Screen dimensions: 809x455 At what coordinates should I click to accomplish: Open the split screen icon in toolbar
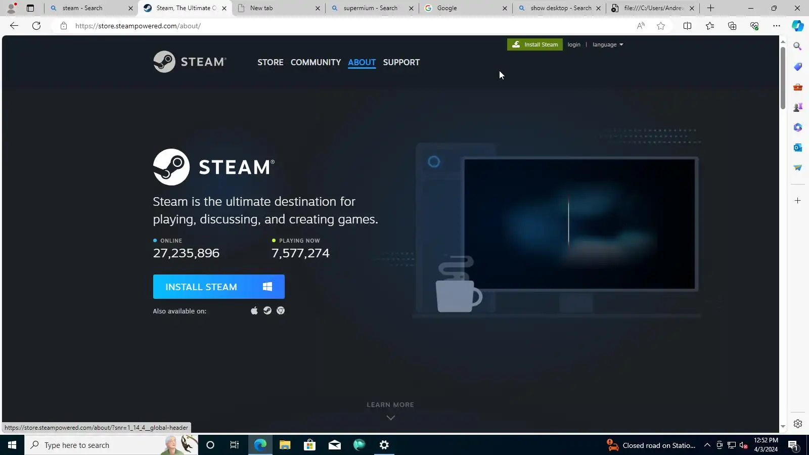pyautogui.click(x=687, y=26)
